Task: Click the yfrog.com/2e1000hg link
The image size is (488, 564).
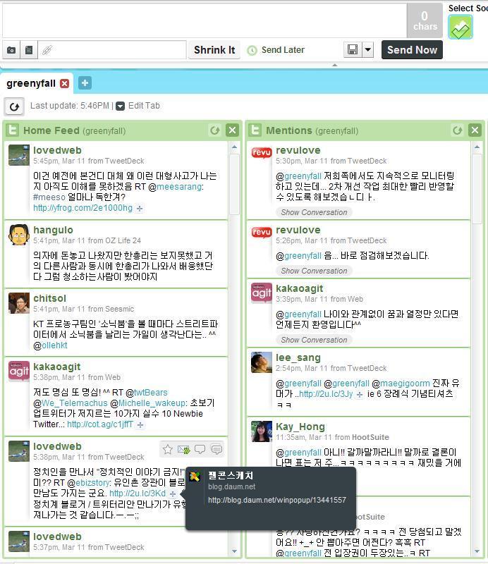Action: pos(83,208)
